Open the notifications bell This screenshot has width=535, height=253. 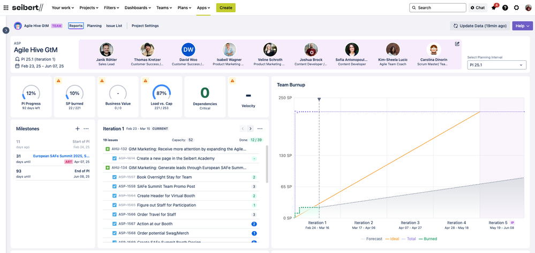[494, 8]
